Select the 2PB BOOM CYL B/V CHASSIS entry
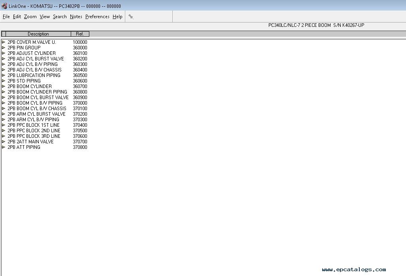Screen dimensions: 406x276 click(x=37, y=108)
